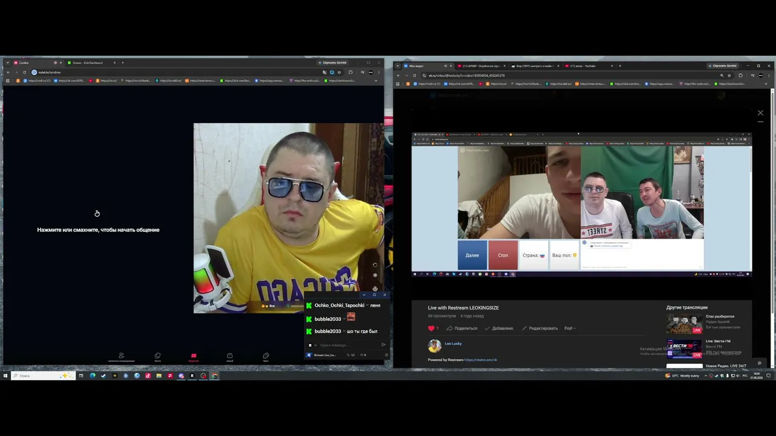Expand the Ещё dropdown under video
The width and height of the screenshot is (776, 436).
point(570,328)
